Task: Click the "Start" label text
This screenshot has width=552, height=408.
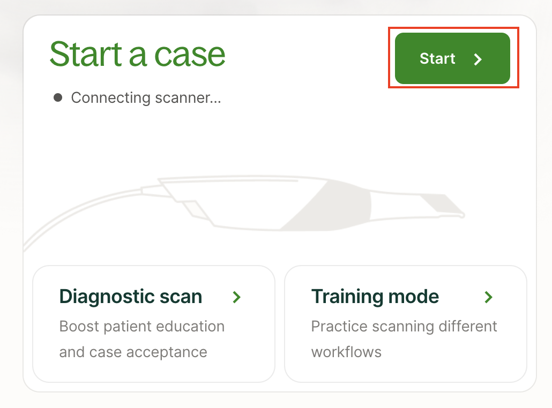Action: (437, 58)
